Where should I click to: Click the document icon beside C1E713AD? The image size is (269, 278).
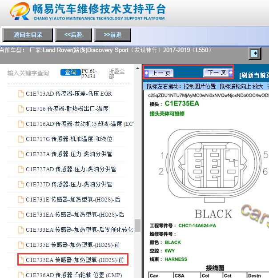point(21,94)
